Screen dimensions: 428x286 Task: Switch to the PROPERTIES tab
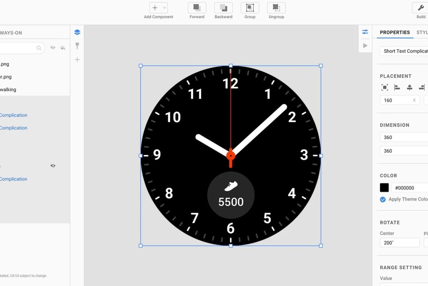coord(394,32)
